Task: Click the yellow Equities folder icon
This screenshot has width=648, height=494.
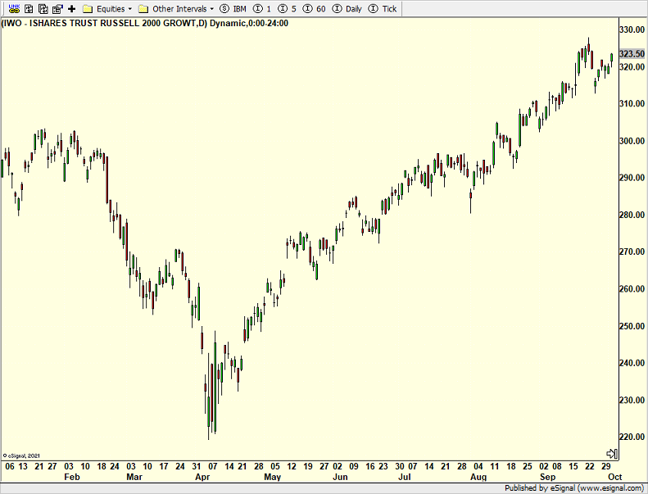Action: [x=88, y=8]
